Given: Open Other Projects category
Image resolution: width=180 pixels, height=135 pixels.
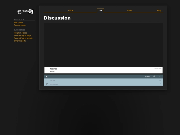Looking at the screenshot, I should click(x=20, y=41).
